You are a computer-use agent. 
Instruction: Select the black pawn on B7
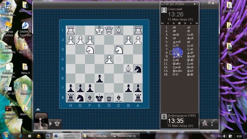pyautogui.click(x=129, y=88)
